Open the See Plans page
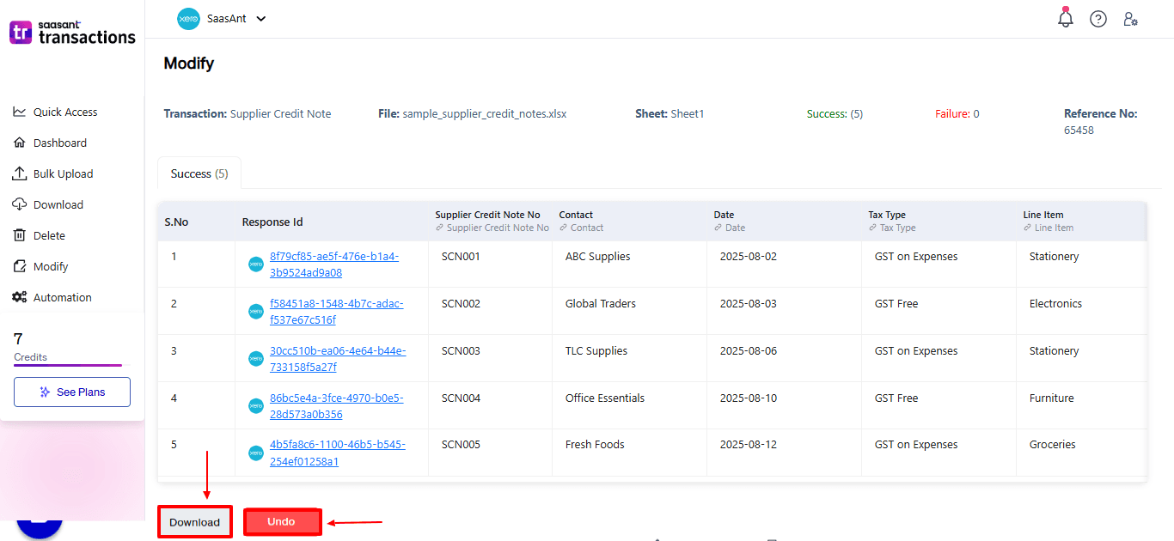The image size is (1174, 541). 71,392
